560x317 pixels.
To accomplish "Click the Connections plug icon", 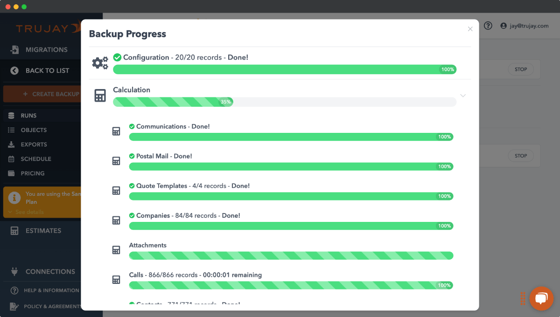I will point(14,271).
